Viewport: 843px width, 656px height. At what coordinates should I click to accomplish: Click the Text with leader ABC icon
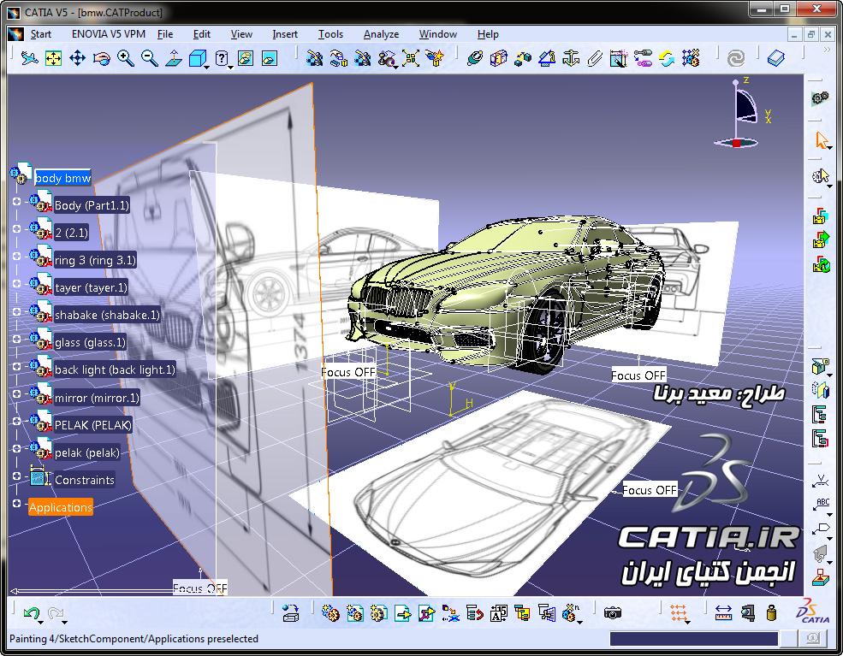pos(821,505)
